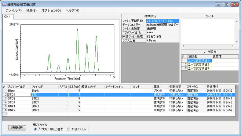Select 新規ファイル radio option
The image size is (241, 136).
pos(69,129)
